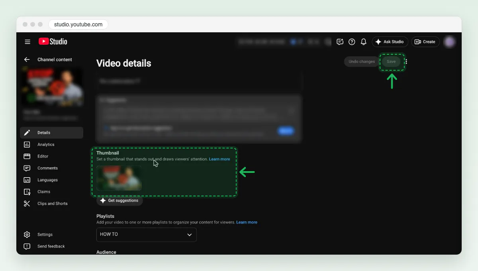Click the Undo changes button
The width and height of the screenshot is (478, 271).
tap(362, 61)
